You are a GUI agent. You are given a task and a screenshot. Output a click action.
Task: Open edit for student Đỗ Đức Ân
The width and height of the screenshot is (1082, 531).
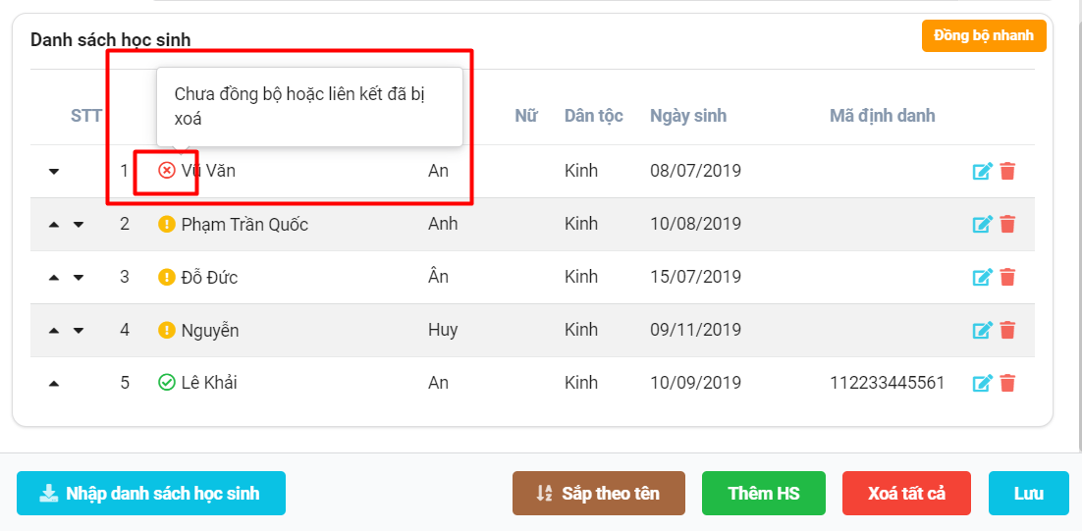click(x=982, y=278)
